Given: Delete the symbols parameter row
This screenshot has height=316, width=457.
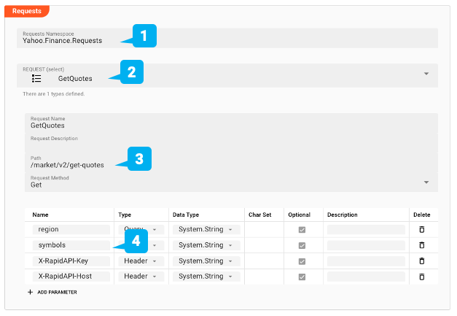Looking at the screenshot, I should coord(421,245).
